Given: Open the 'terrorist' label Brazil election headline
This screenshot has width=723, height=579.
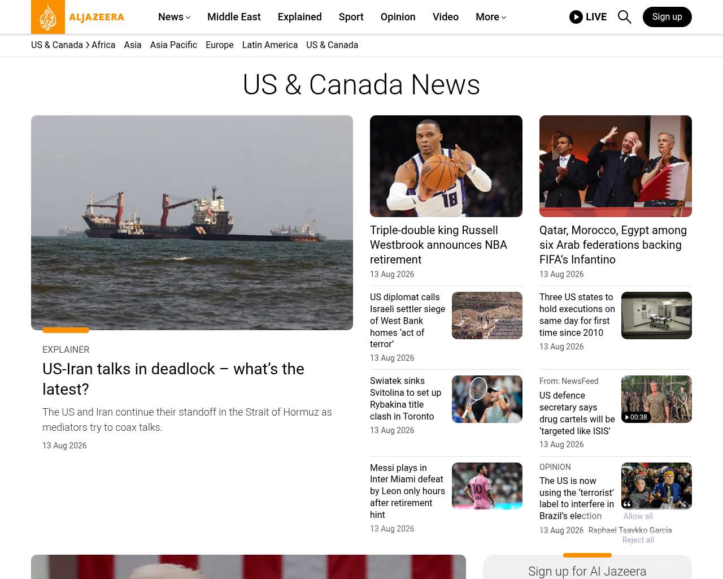Looking at the screenshot, I should coord(577,498).
